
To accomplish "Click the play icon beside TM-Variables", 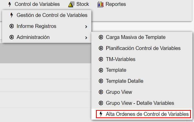I will tap(101, 59).
